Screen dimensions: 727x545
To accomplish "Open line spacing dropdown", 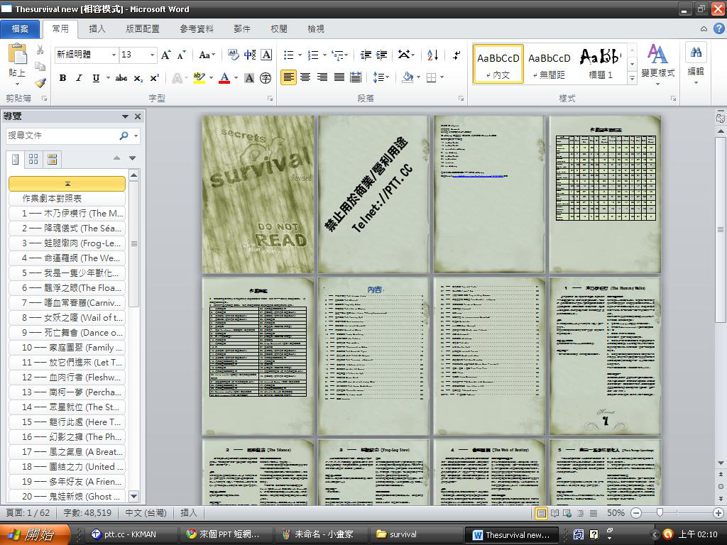I will pos(381,77).
